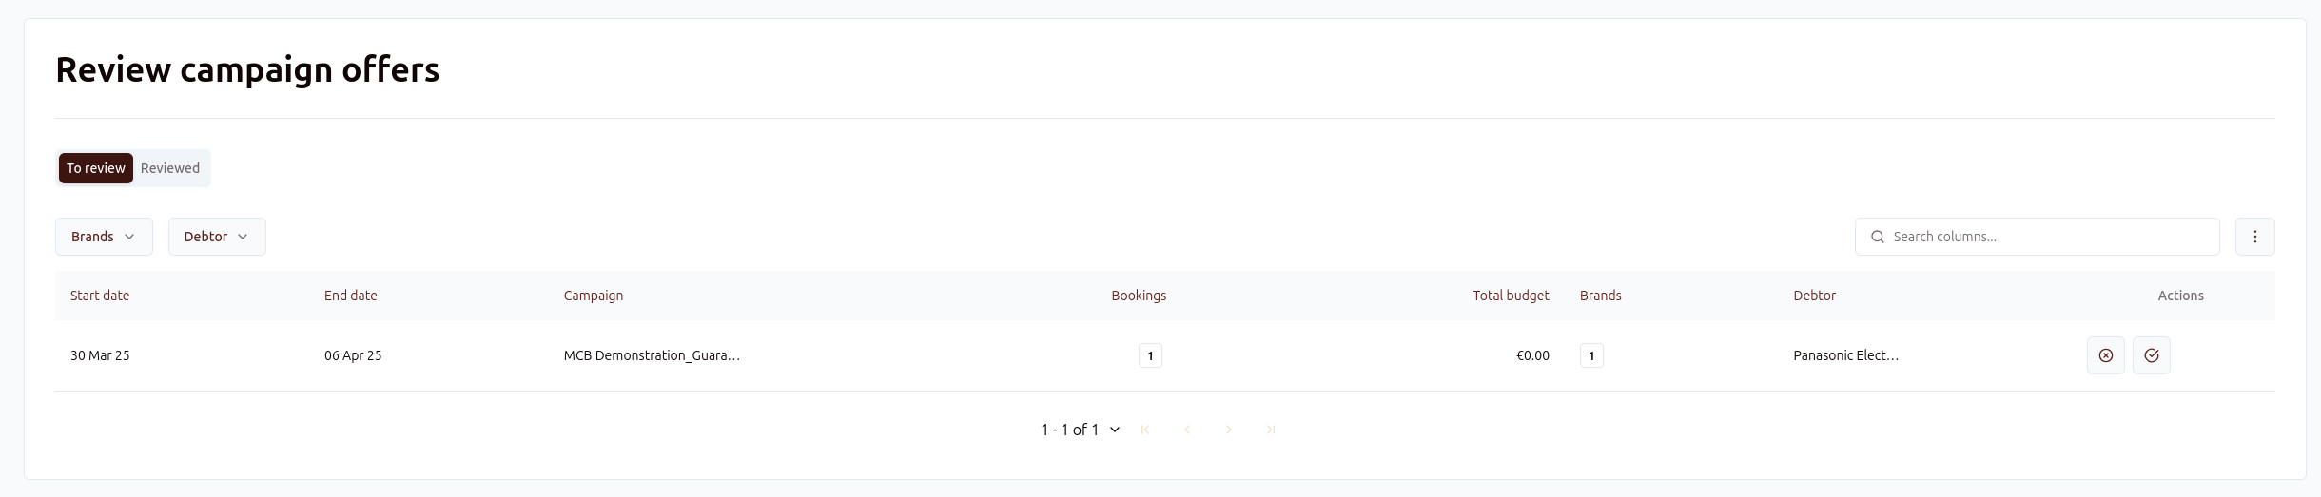This screenshot has height=497, width=2321.
Task: Open the Brands filter dropdown
Action: [x=104, y=237]
